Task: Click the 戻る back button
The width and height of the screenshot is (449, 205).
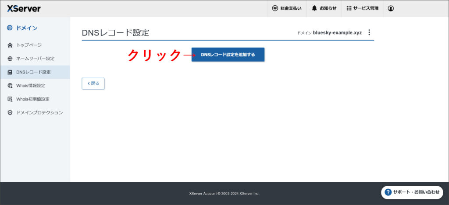Action: pyautogui.click(x=93, y=83)
